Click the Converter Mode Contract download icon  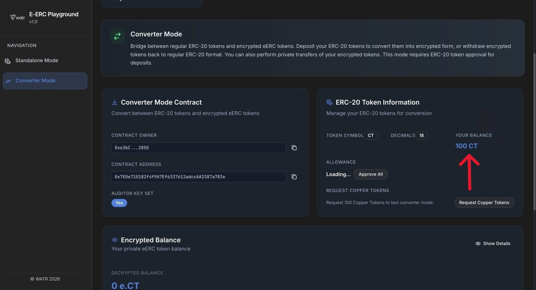point(114,102)
